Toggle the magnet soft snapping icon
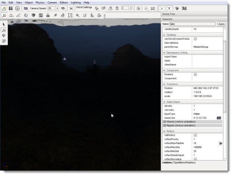The width and height of the screenshot is (233, 176). click(117, 8)
